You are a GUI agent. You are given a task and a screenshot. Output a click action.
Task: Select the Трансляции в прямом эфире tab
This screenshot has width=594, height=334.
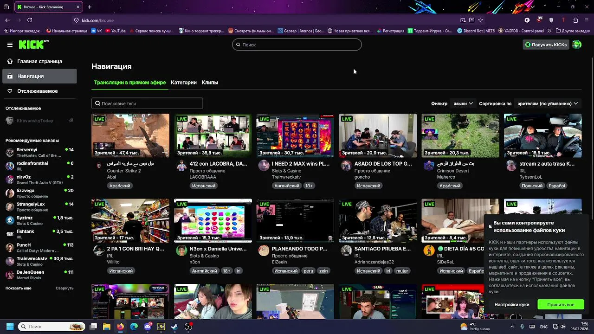point(130,82)
